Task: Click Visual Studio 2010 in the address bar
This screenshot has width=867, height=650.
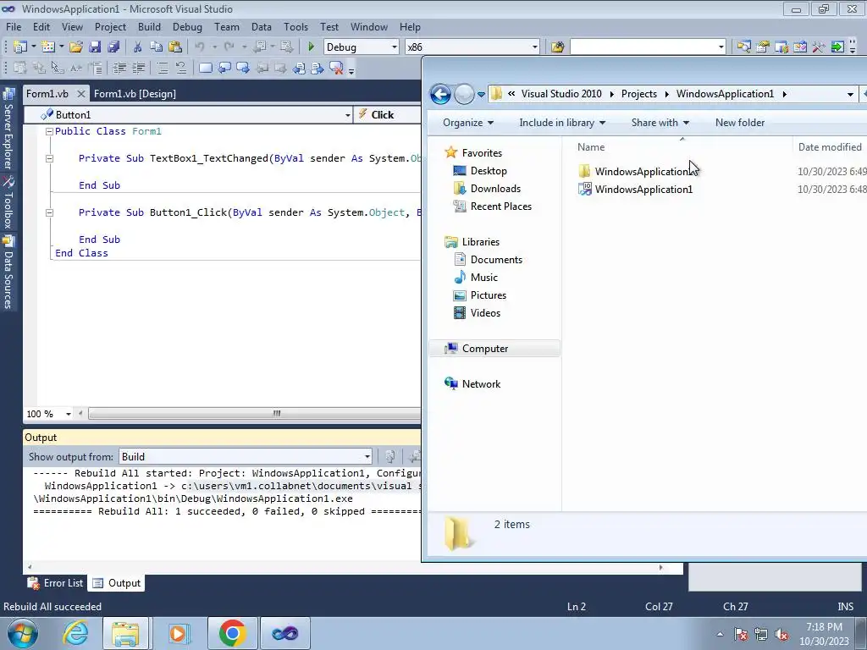Action: point(561,94)
